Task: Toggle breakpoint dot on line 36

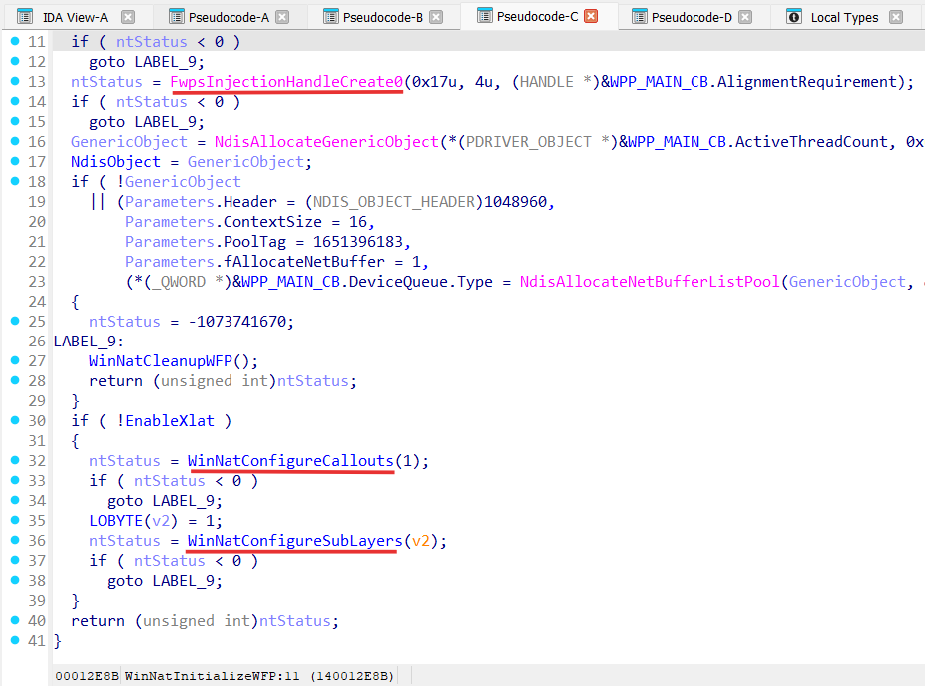Action: (13, 541)
